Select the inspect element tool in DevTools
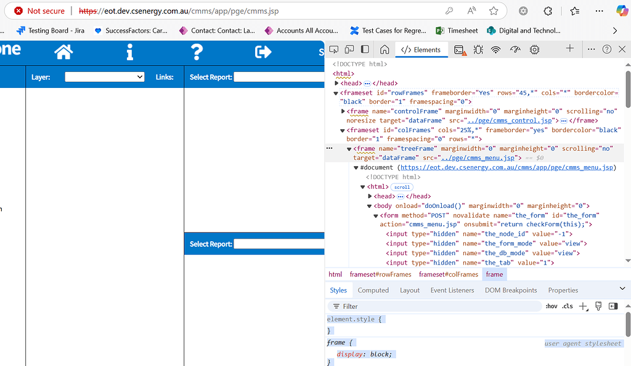The width and height of the screenshot is (631, 366). click(x=333, y=49)
